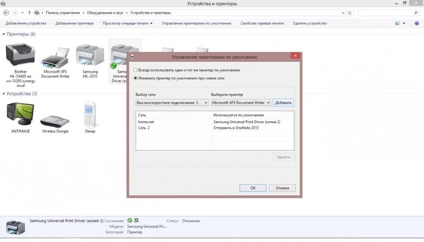Open recent locations dropdown arrow
424x242 pixels.
tap(23, 13)
